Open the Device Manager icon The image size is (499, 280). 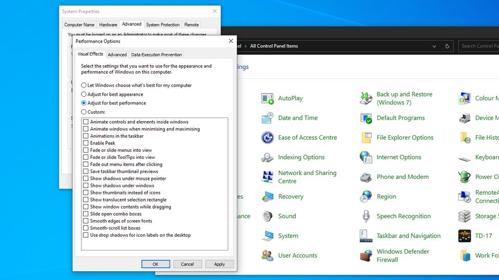click(464, 118)
